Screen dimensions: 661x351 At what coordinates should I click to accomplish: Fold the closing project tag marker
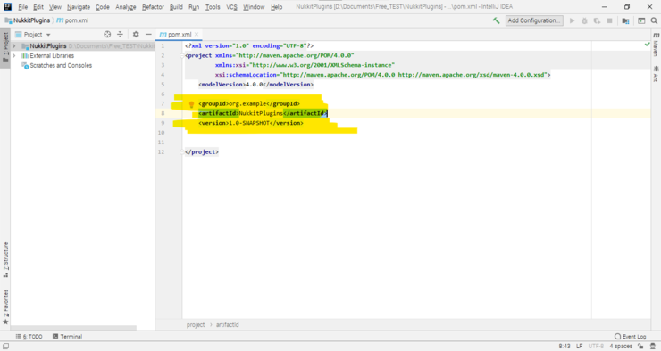coord(182,151)
